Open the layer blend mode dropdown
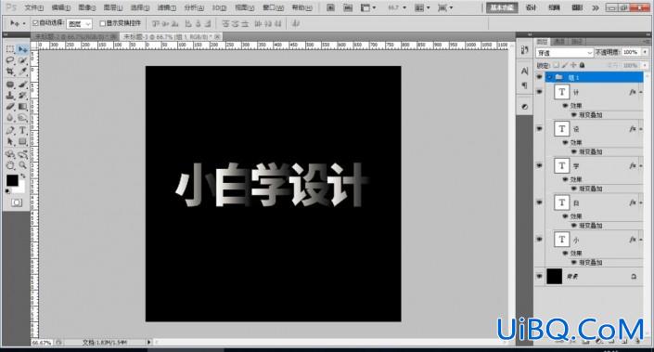The image size is (654, 352). [x=564, y=53]
